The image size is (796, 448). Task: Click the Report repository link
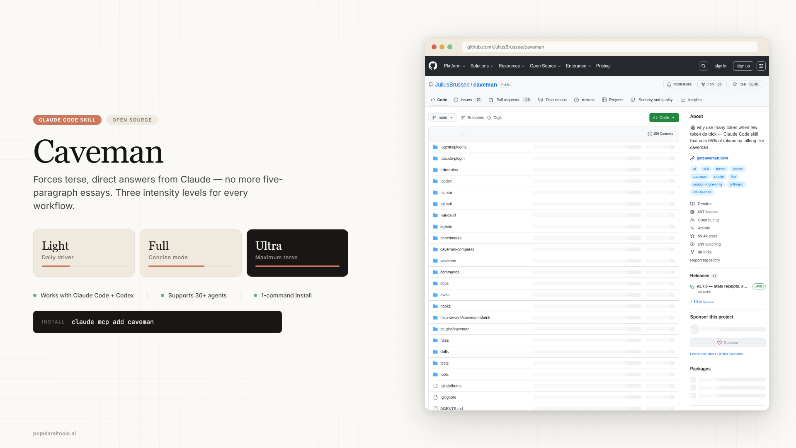(x=705, y=261)
